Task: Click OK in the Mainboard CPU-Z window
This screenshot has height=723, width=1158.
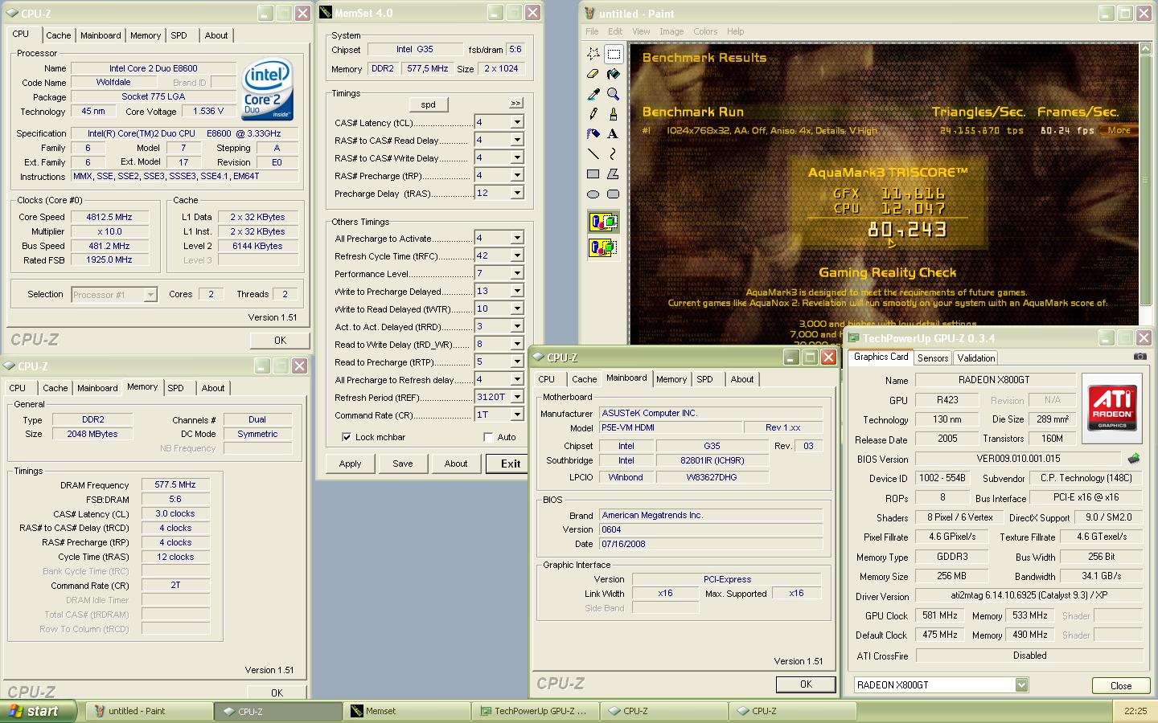Action: click(x=806, y=684)
